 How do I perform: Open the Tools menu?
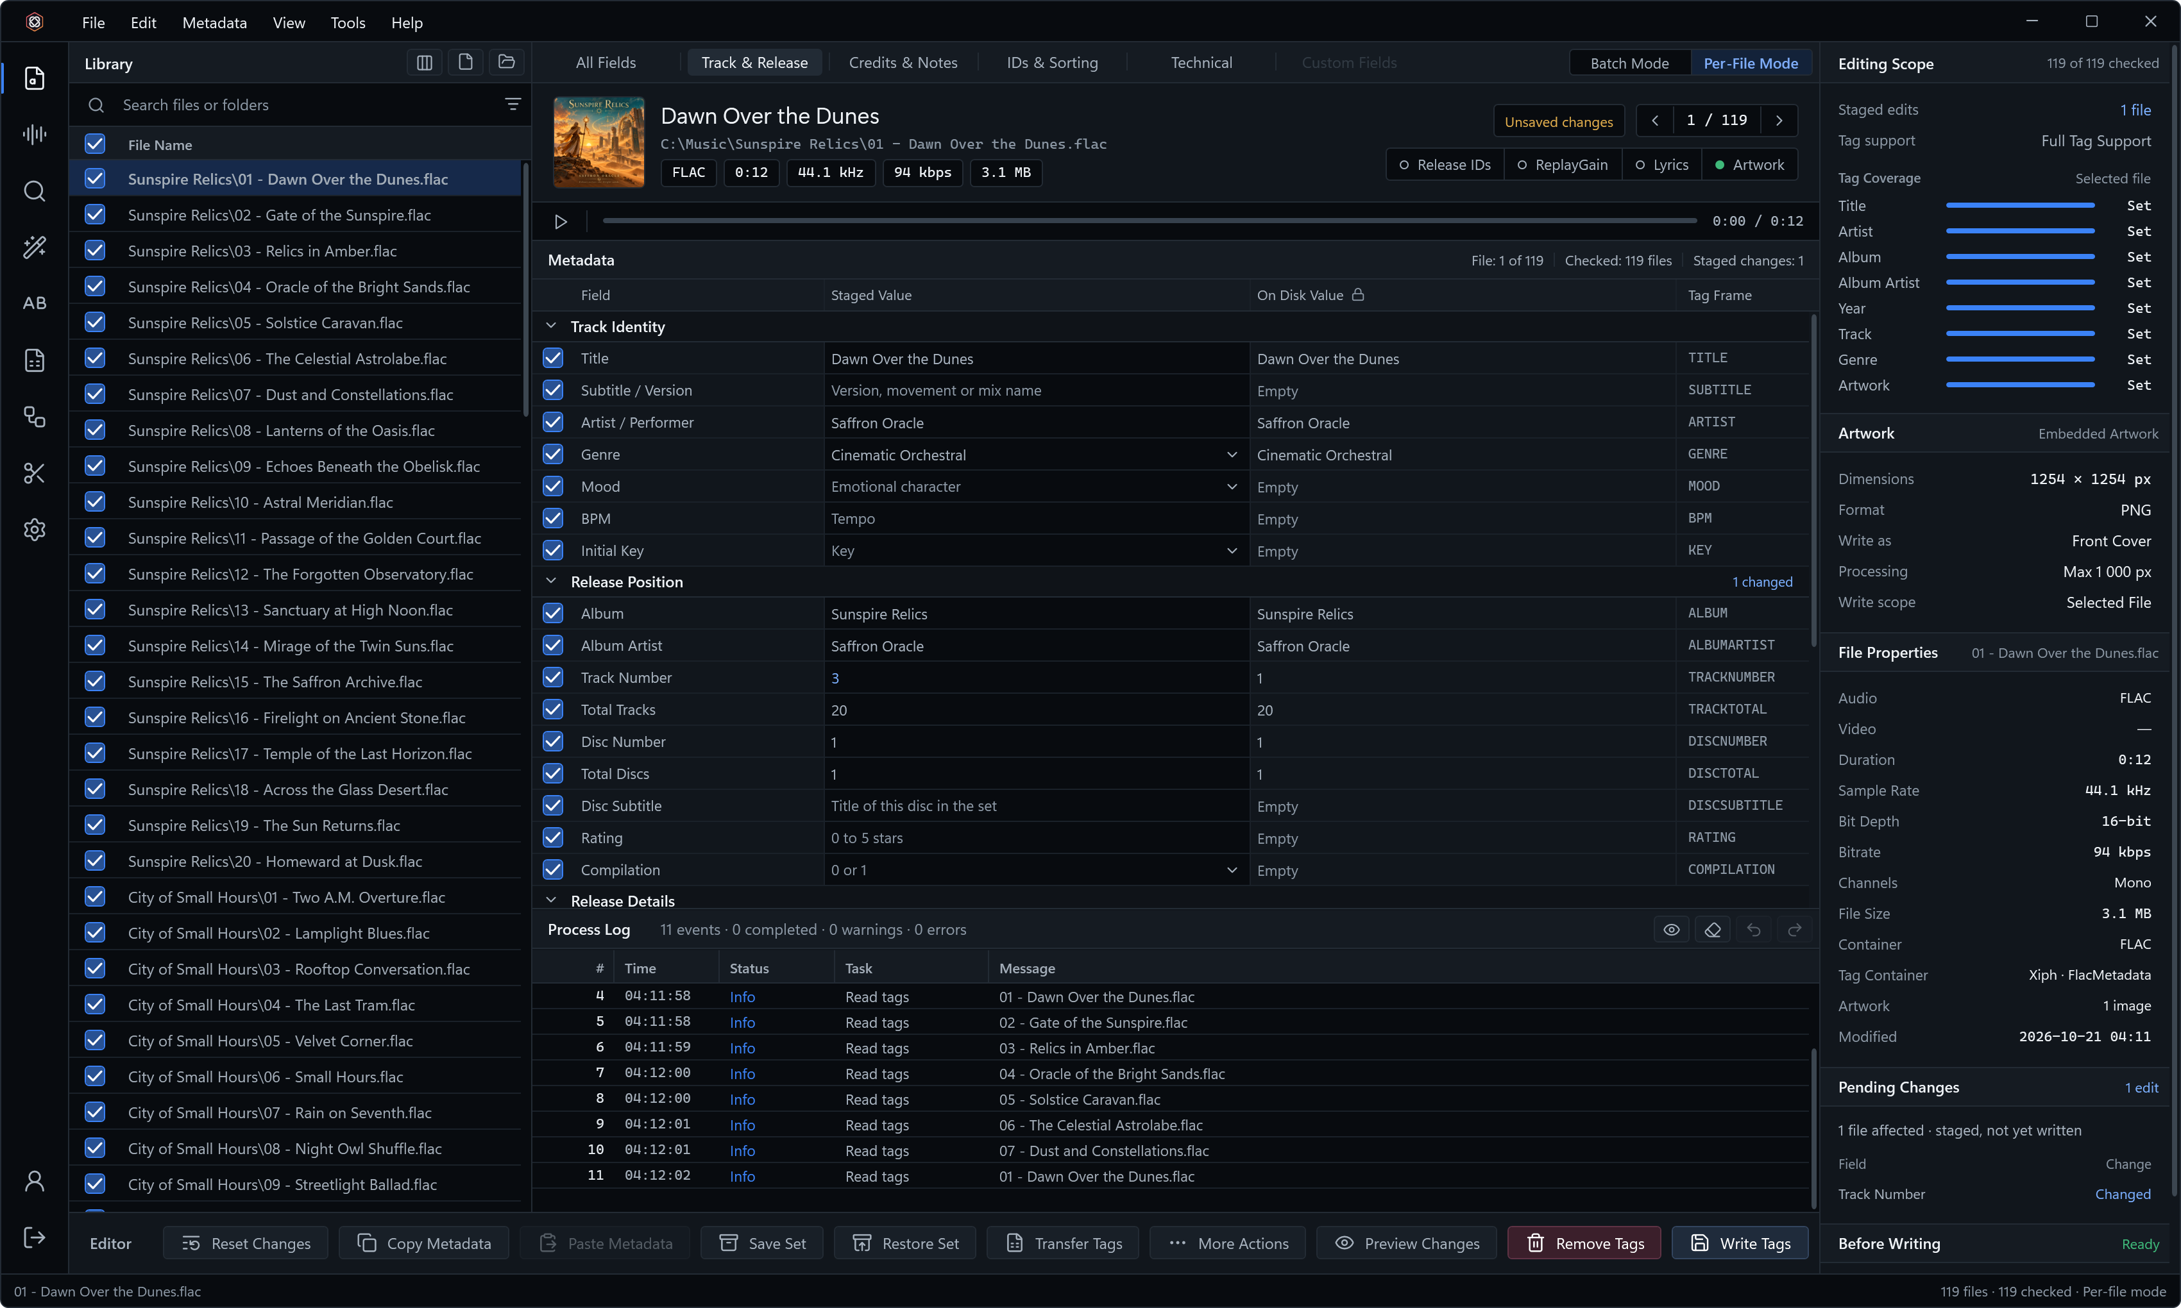[x=347, y=22]
